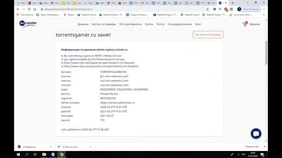This screenshot has height=158, width=282.
Task: Open the chat support bubble
Action: click(x=256, y=133)
